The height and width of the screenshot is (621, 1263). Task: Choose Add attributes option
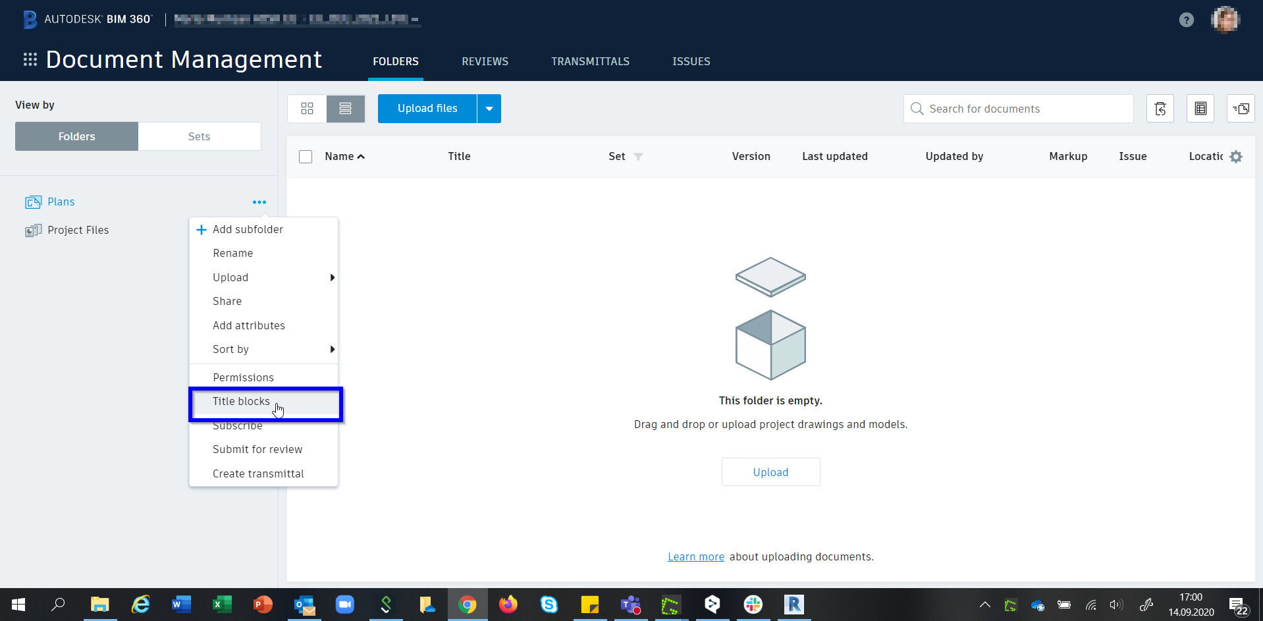263,325
